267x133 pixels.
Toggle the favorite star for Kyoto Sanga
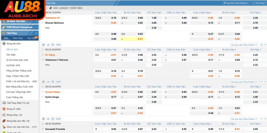point(42,97)
